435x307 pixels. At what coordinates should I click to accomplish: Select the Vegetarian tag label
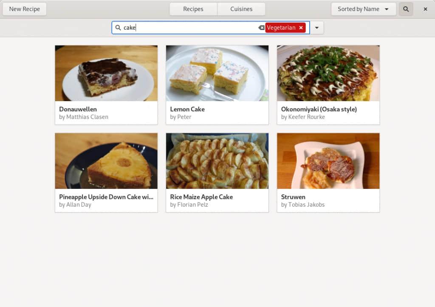(281, 28)
